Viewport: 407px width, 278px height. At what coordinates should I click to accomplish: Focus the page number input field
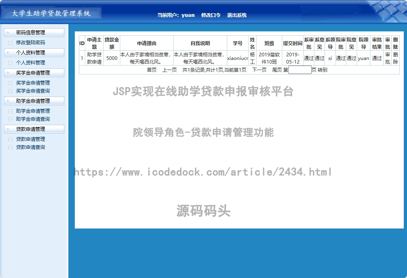[x=300, y=70]
